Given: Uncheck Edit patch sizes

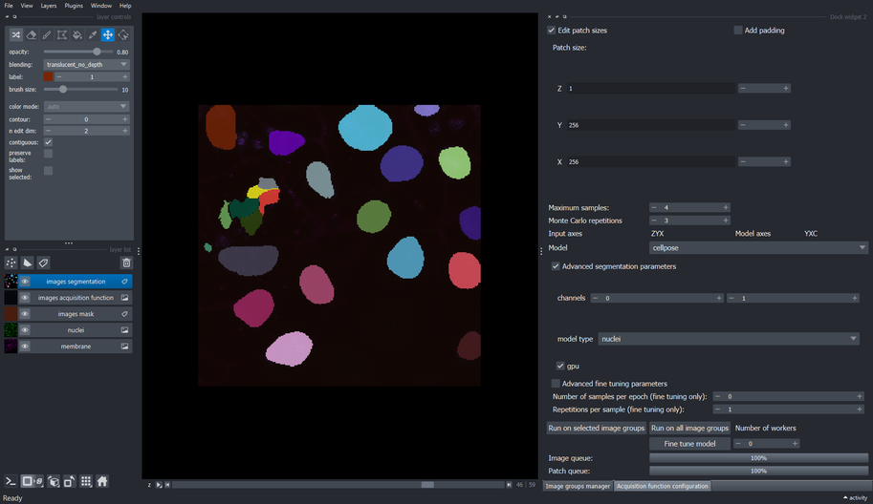Looking at the screenshot, I should pyautogui.click(x=551, y=30).
